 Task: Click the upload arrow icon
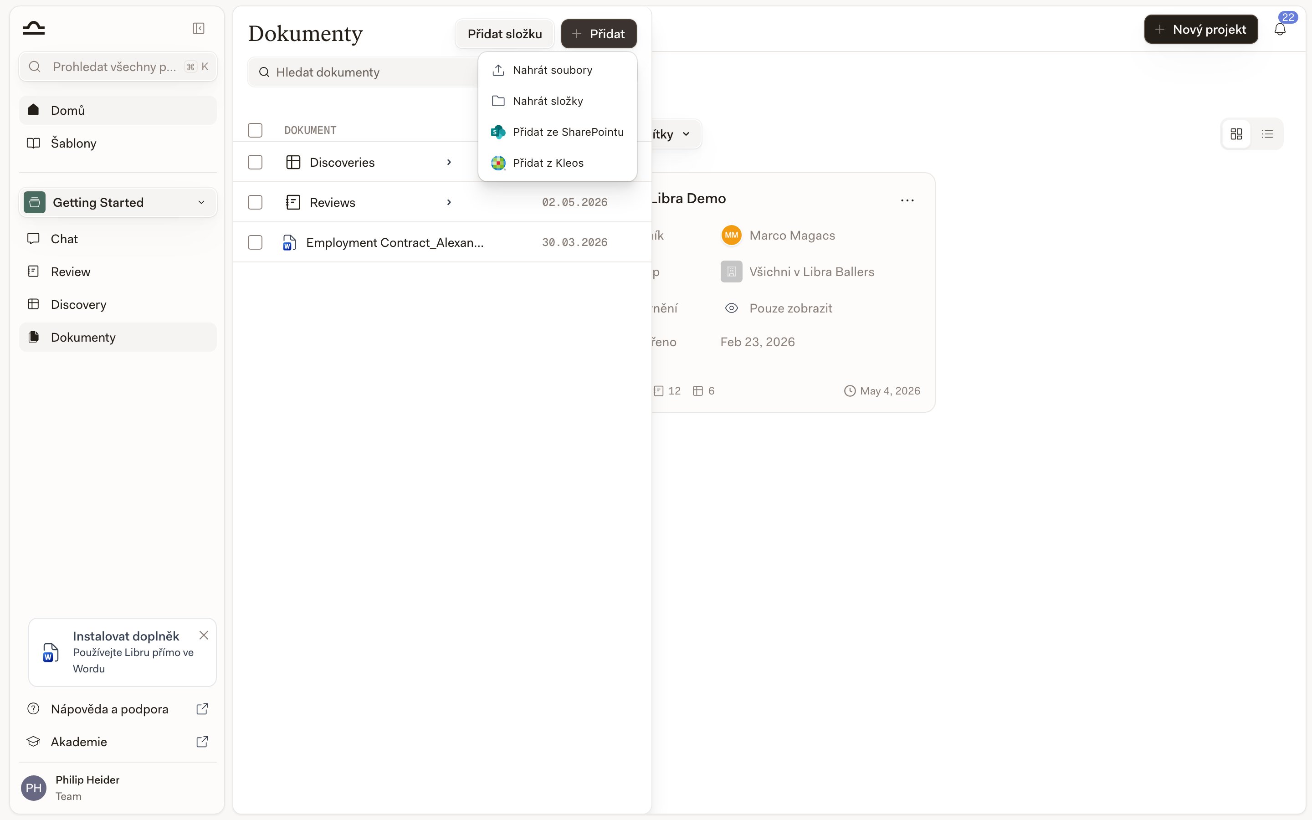[x=498, y=70]
